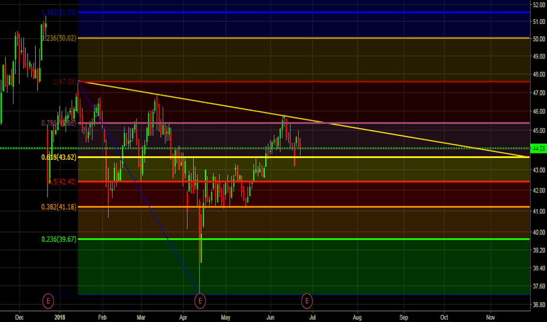Click the 45.00 price axis label
547x322 pixels.
pos(539,131)
